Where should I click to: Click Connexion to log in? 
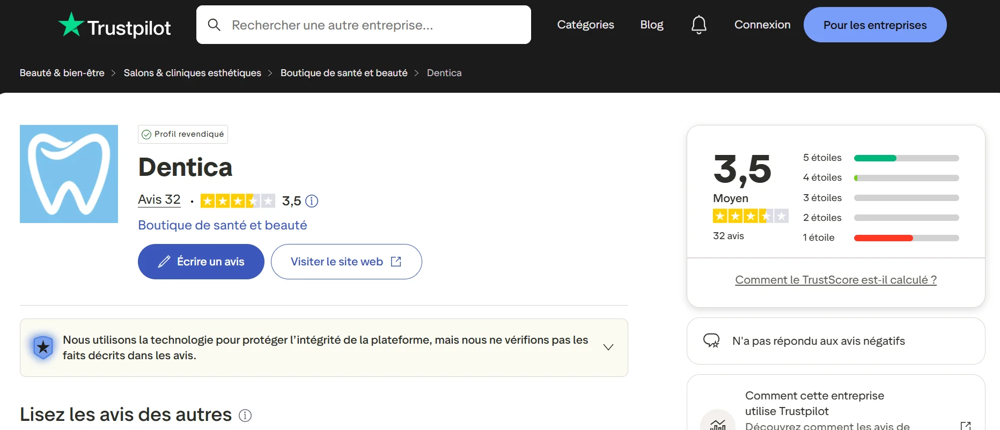pyautogui.click(x=762, y=25)
